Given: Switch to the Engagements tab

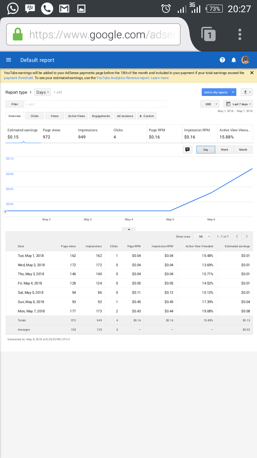Looking at the screenshot, I should 101,116.
